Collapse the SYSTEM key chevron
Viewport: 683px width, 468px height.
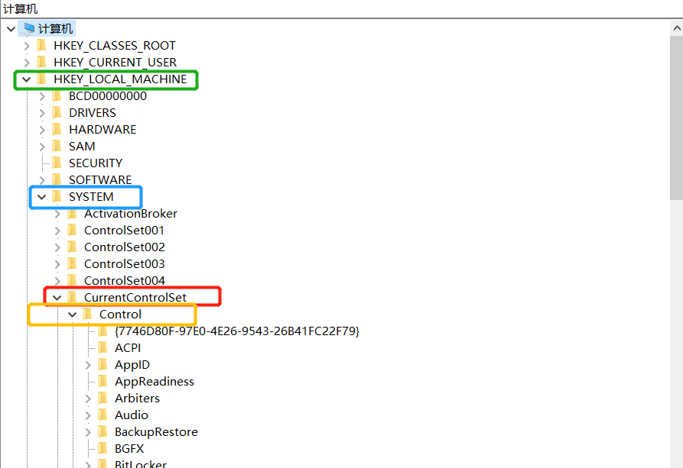coord(42,197)
